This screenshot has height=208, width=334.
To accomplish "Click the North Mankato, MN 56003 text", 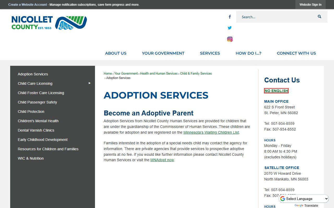I will (286, 179).
